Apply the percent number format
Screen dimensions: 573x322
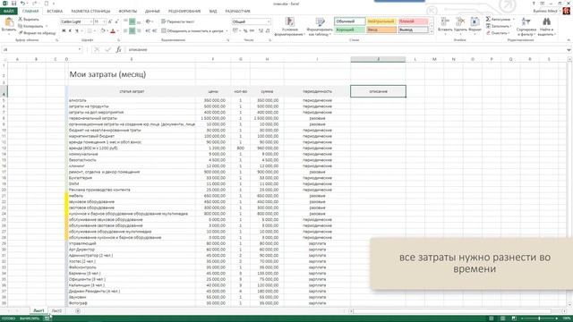coord(245,31)
